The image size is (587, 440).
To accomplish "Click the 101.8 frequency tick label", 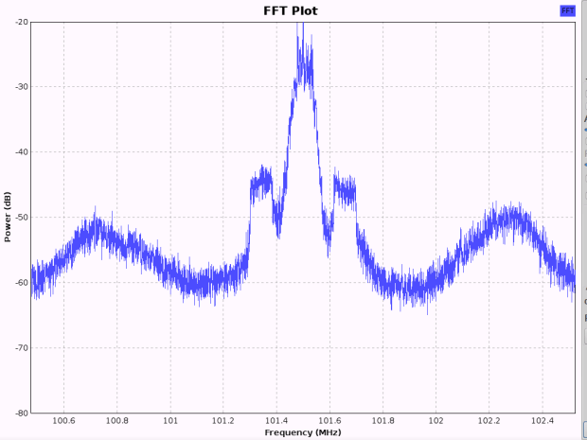I will [x=383, y=420].
